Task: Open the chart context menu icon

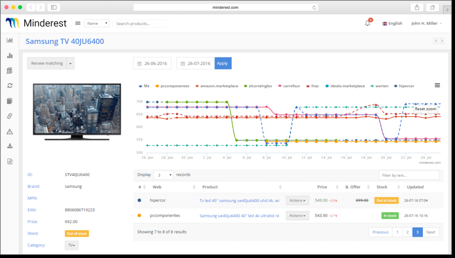Action: (x=437, y=85)
